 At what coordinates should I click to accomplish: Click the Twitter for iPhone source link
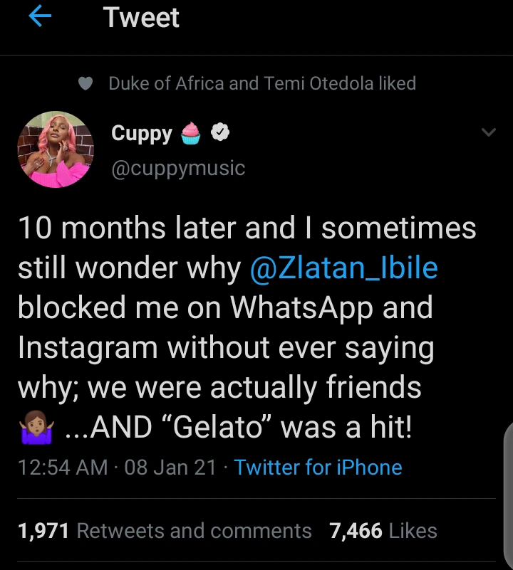318,468
